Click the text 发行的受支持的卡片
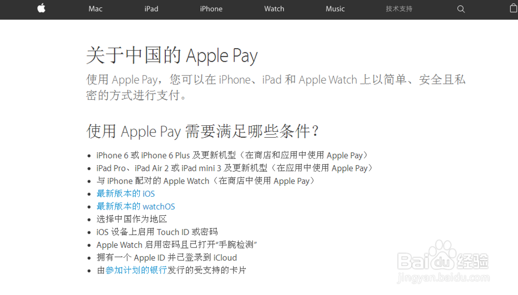 click(x=207, y=270)
